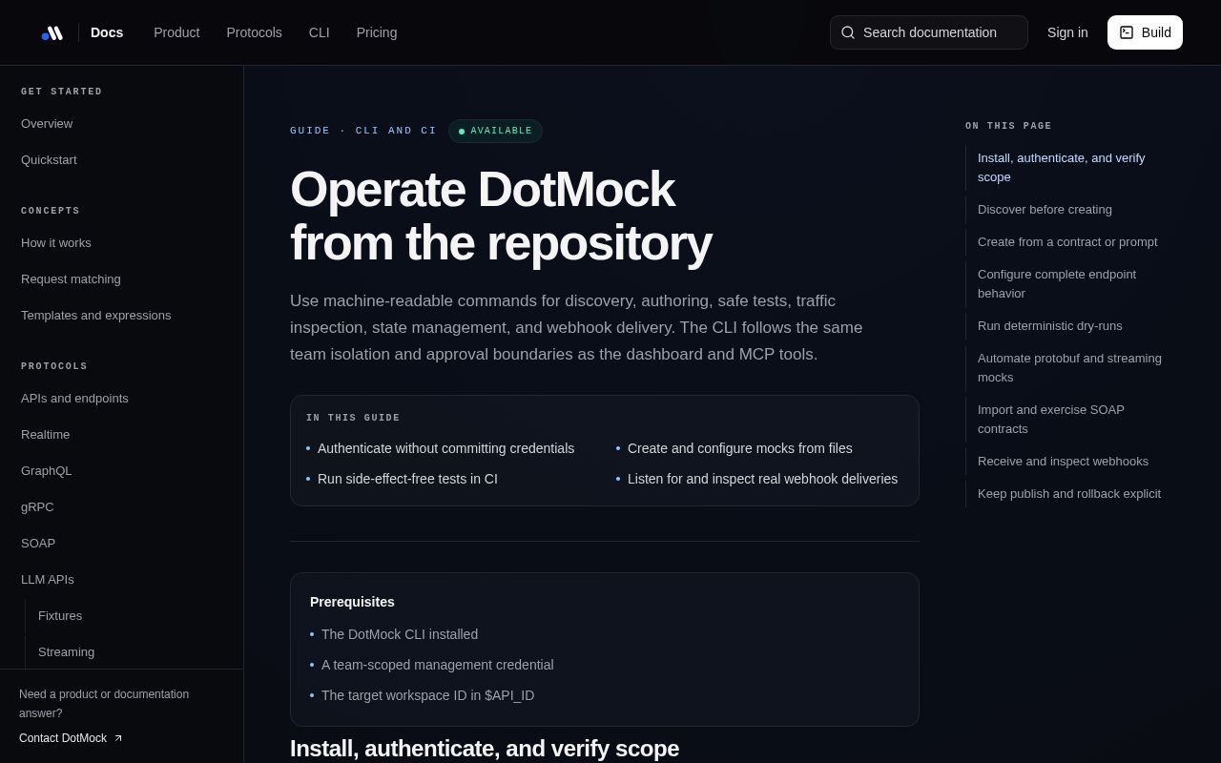
Task: Click the arrow icon beside Contact DotMock
Action: coord(118,738)
